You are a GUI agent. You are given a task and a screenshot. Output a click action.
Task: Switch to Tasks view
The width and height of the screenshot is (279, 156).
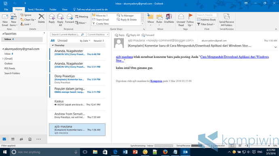pos(30,139)
